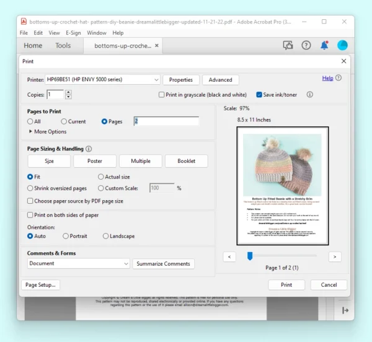The height and width of the screenshot is (342, 372).
Task: Click the info icon next to Save ink/toner
Action: 309,95
